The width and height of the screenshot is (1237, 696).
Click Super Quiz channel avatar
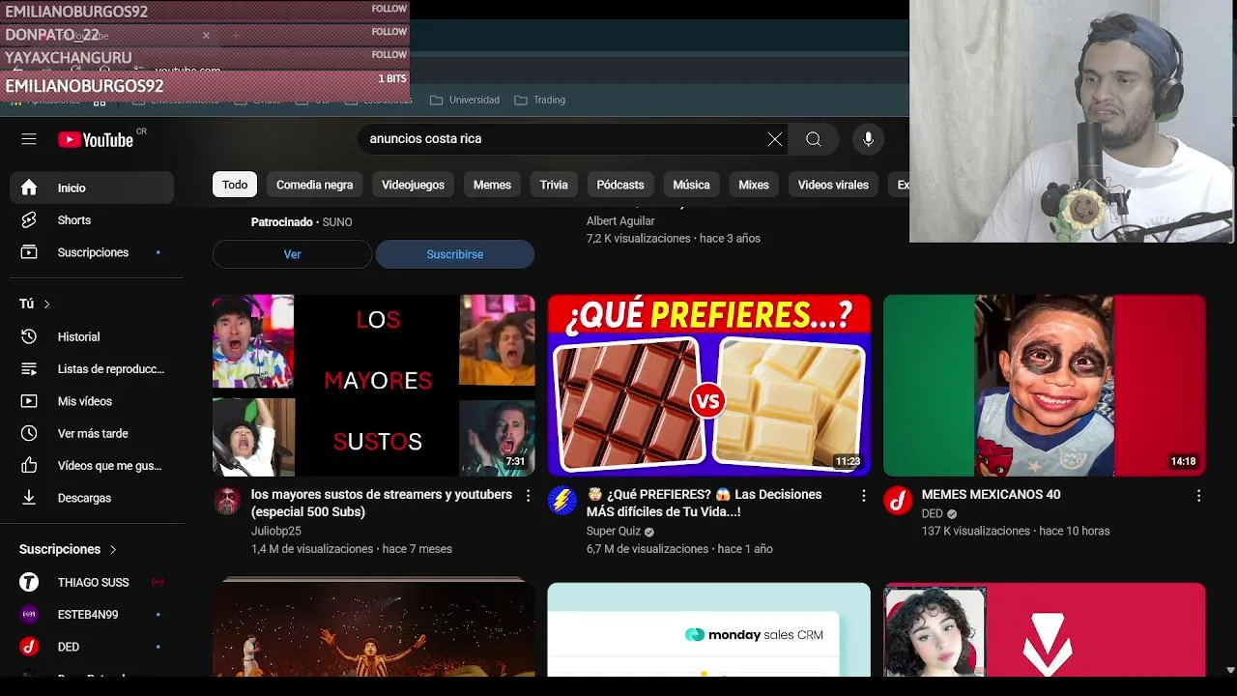[562, 501]
